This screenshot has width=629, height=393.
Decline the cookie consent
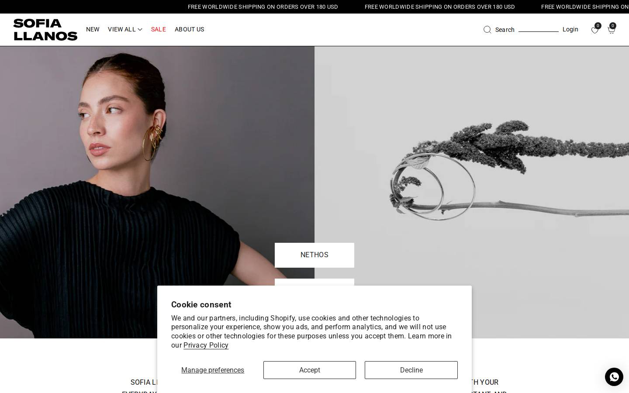click(411, 370)
